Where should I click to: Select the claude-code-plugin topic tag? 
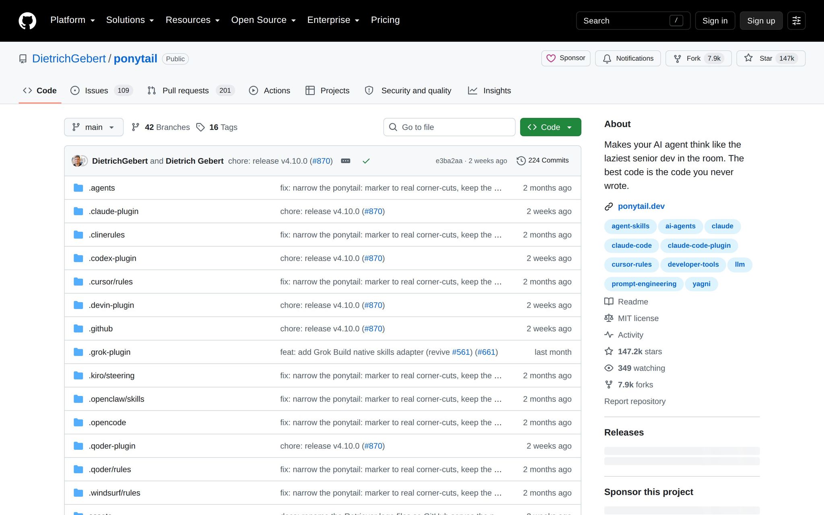(699, 245)
